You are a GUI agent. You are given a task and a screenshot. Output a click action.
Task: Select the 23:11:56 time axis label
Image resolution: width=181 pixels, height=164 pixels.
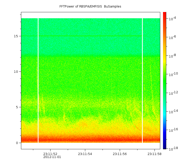coord(120,154)
